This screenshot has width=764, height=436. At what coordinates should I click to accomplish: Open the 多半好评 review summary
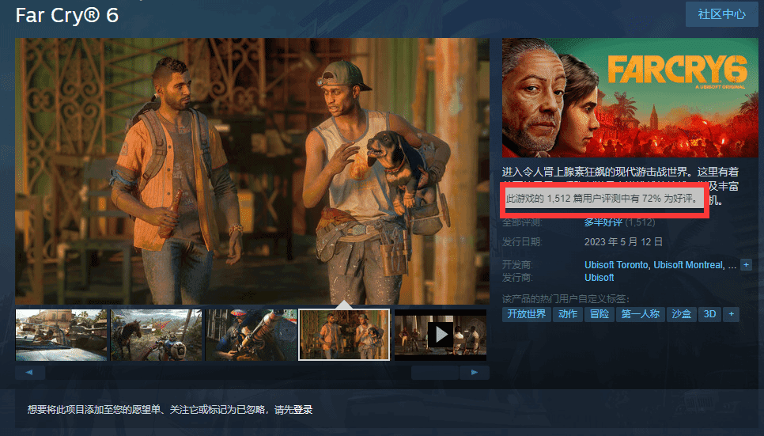[603, 222]
